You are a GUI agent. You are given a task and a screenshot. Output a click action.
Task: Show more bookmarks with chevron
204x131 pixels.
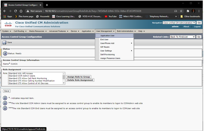pyautogui.click(x=176, y=16)
